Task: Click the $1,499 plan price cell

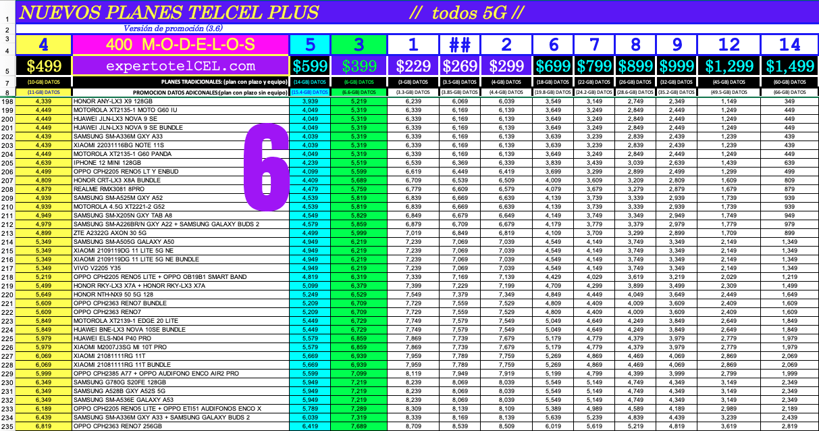Action: coord(790,66)
